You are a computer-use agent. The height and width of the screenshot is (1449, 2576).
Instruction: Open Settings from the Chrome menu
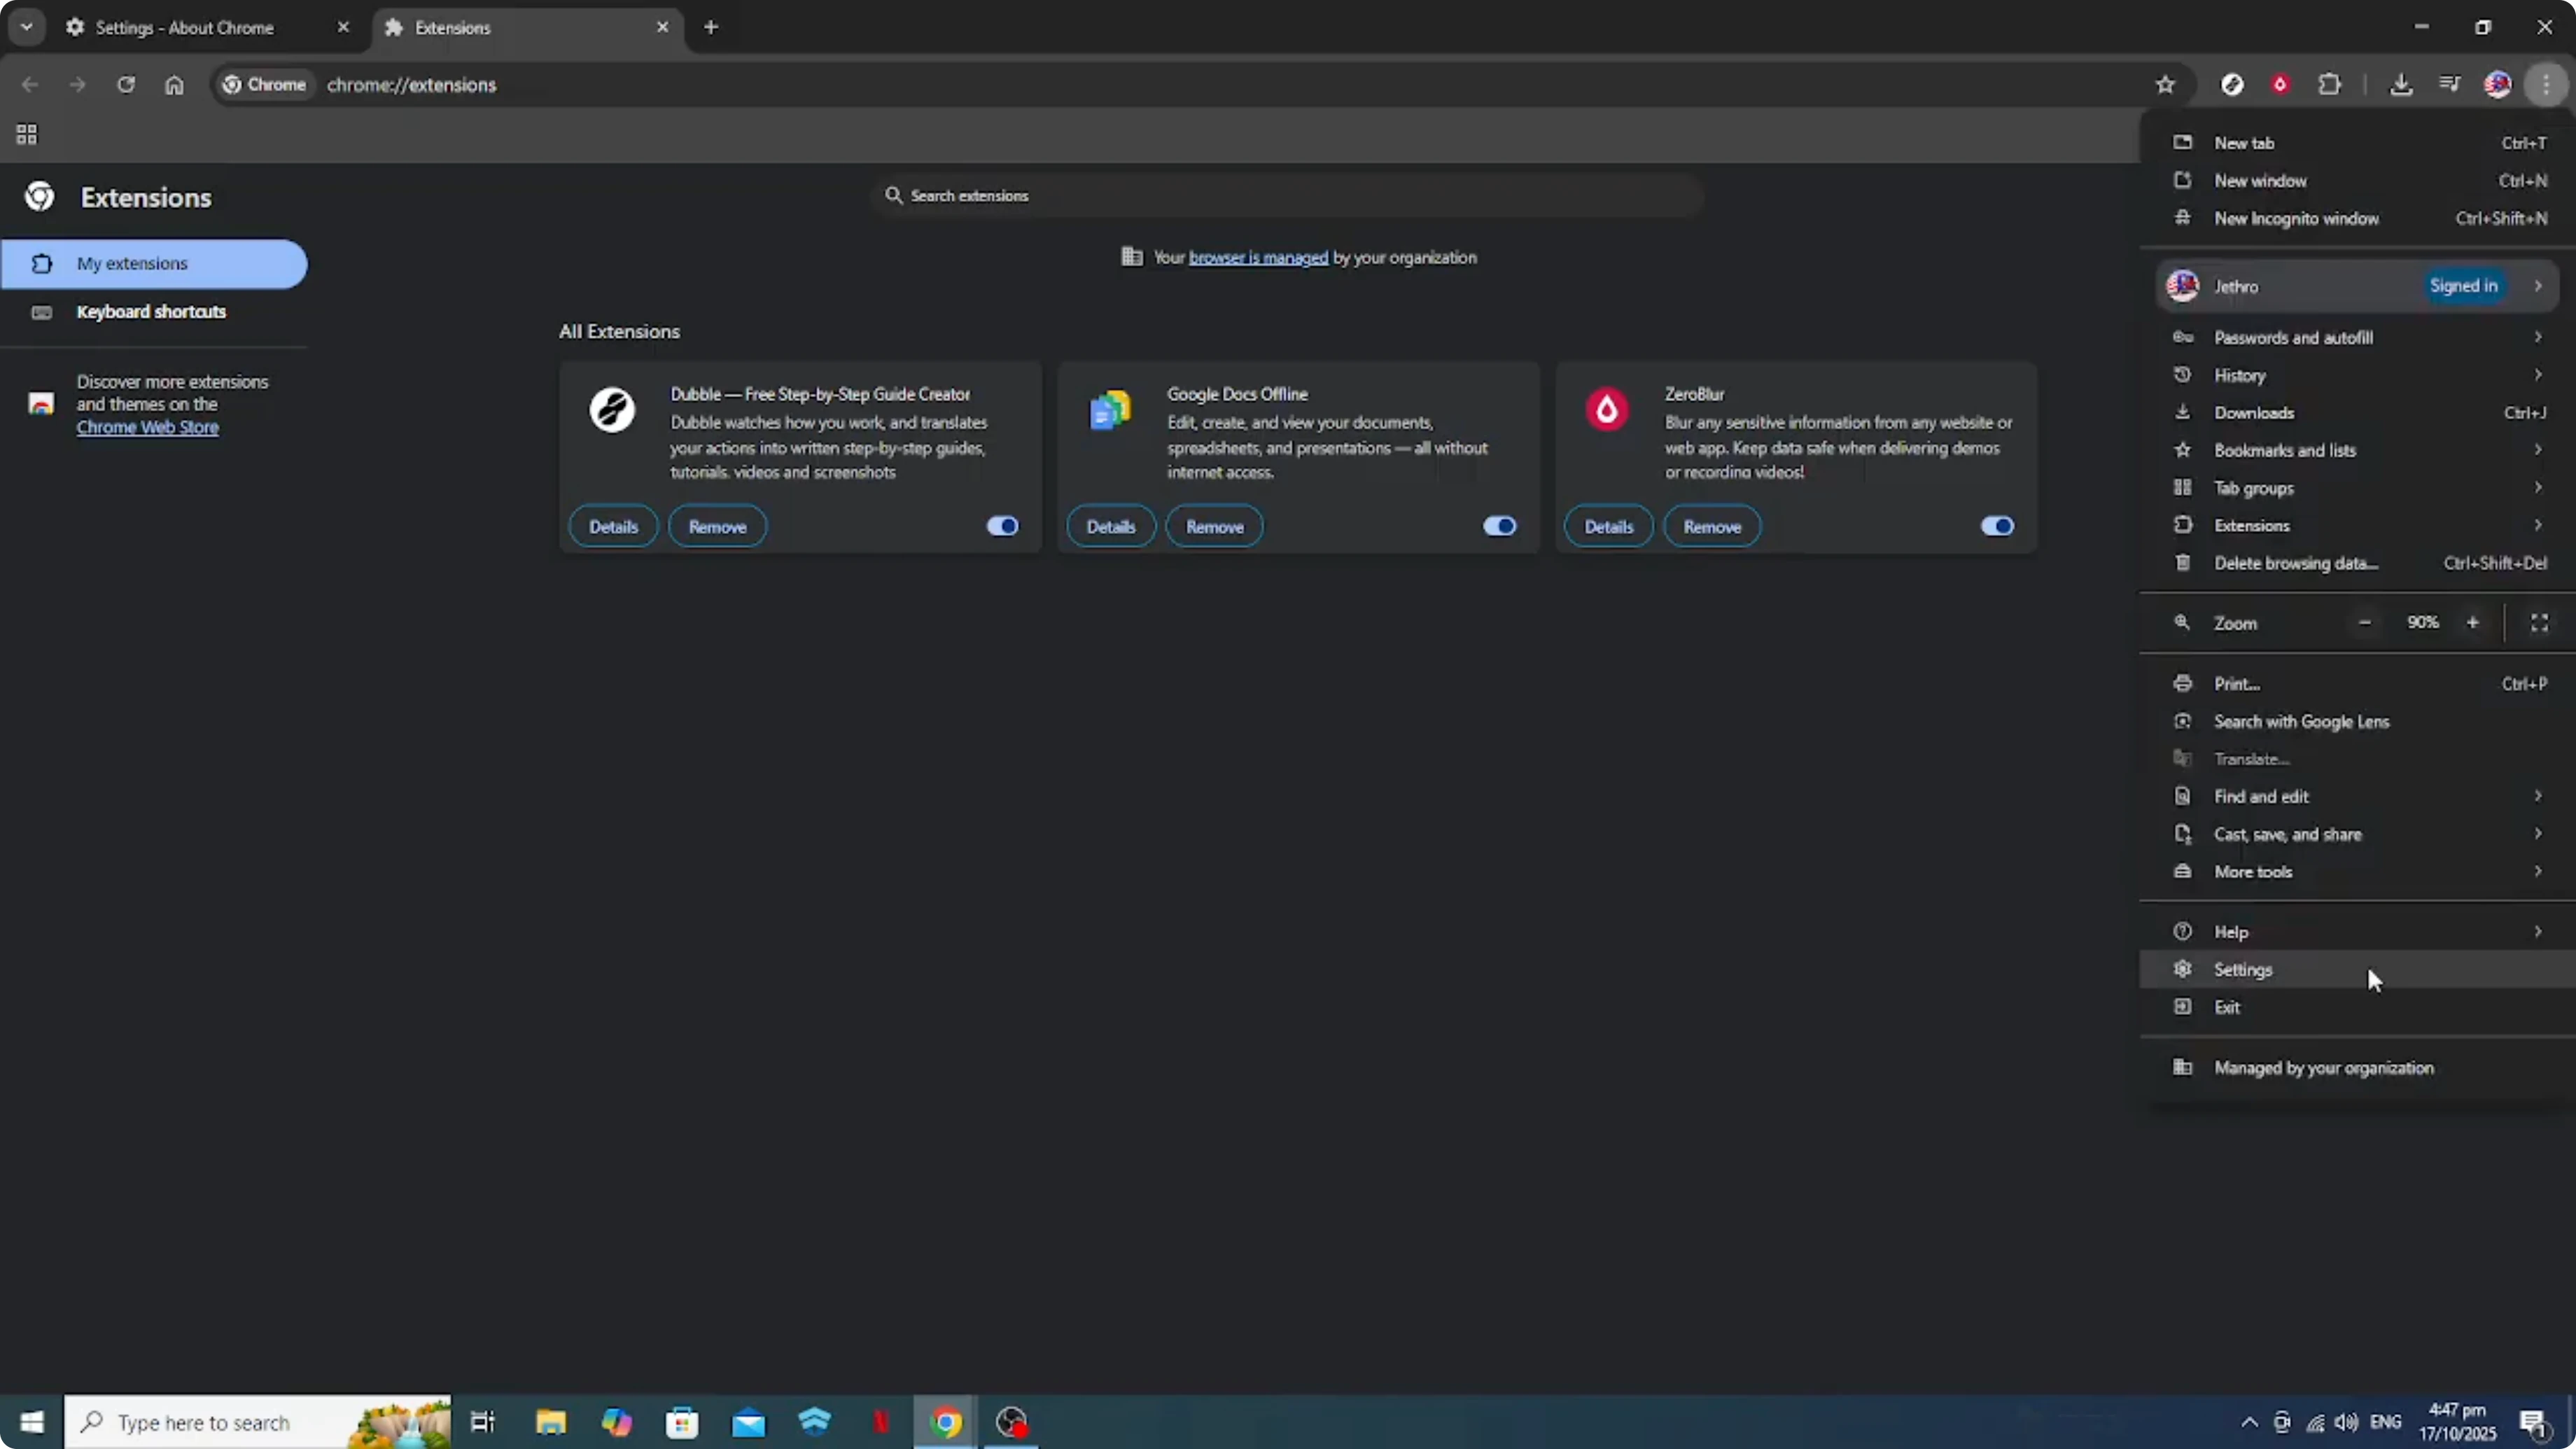coord(2358,970)
